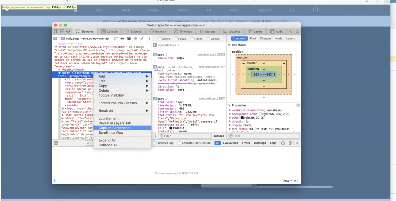
Task: Click the rulers icon in the DOM toolbar
Action: (116, 39)
